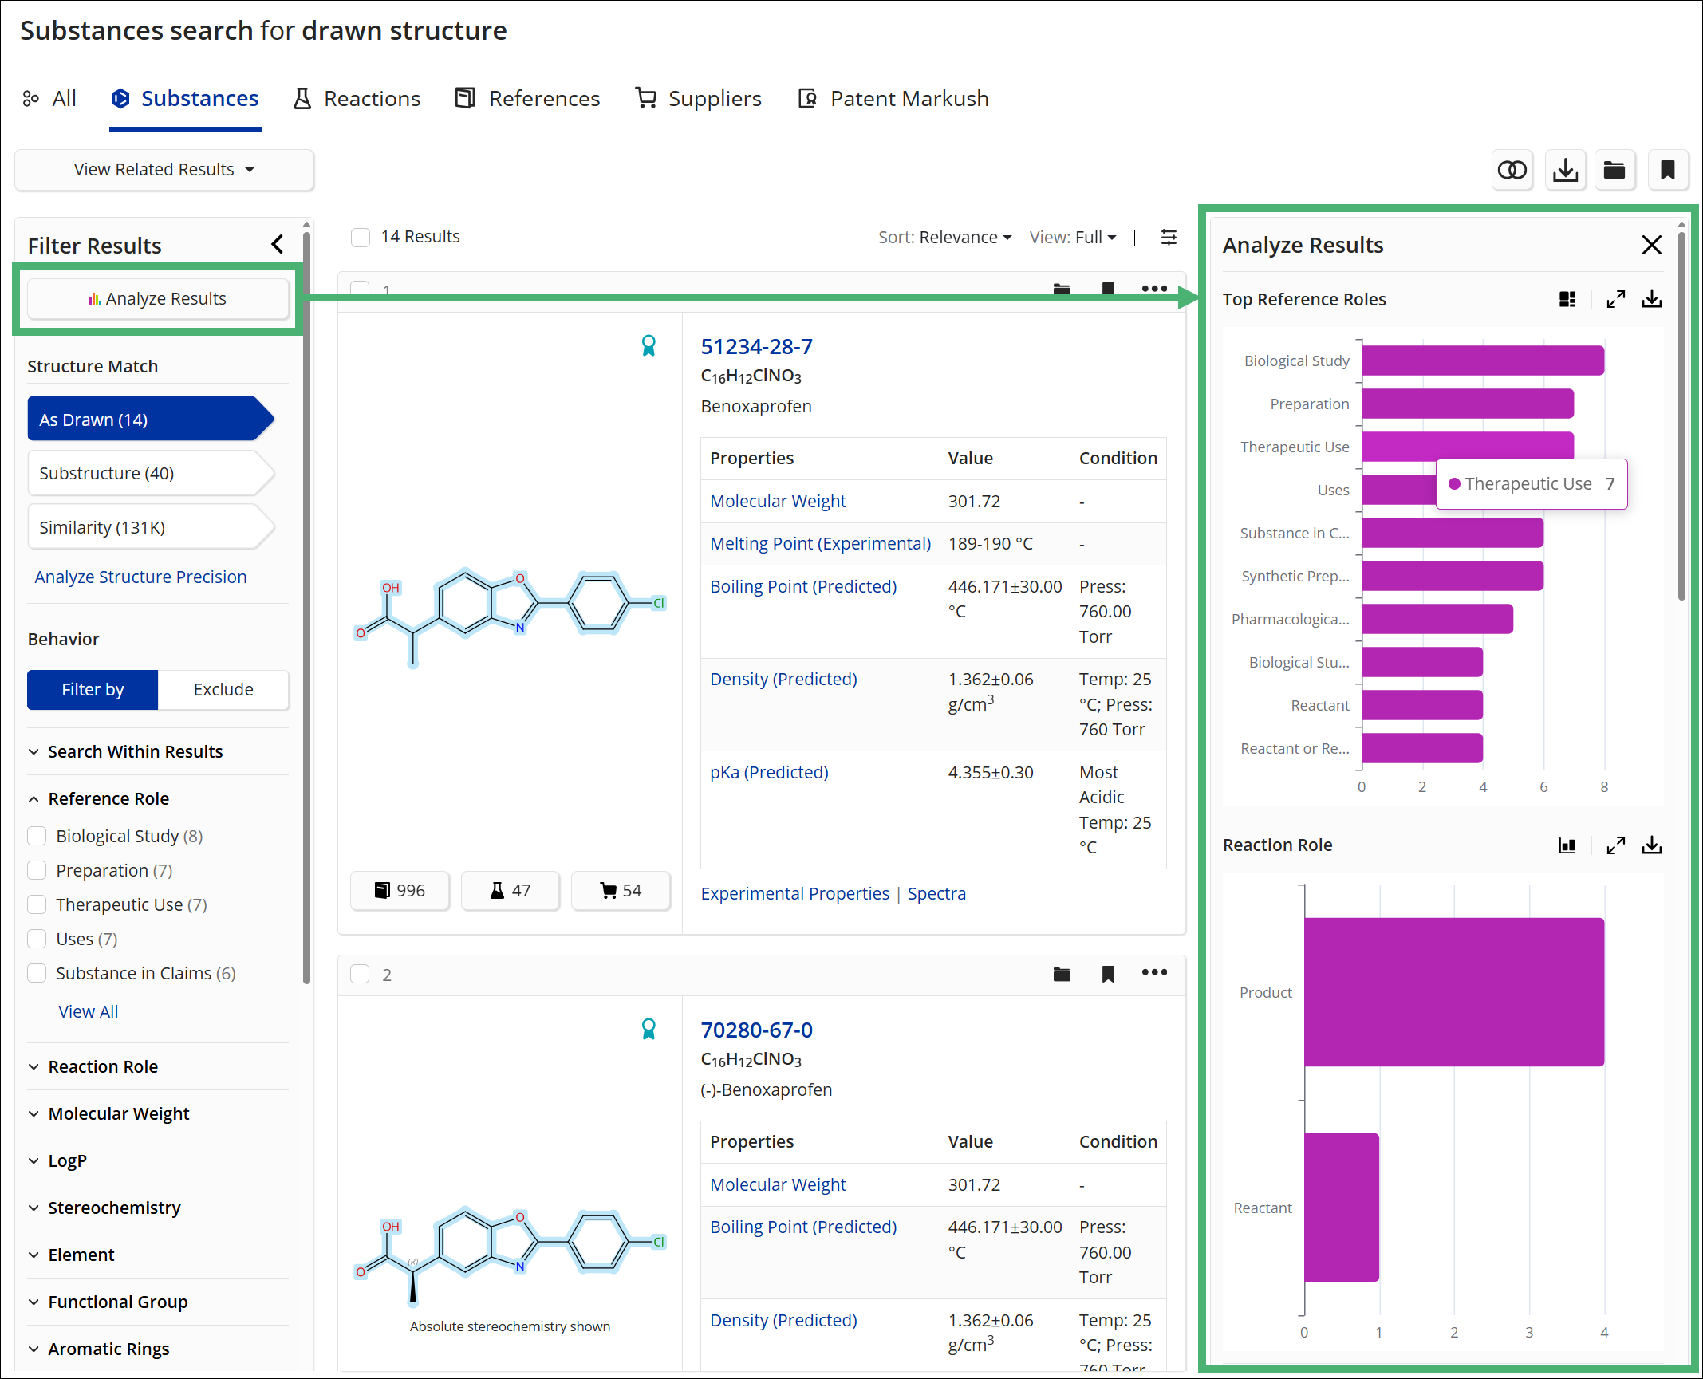The width and height of the screenshot is (1703, 1379).
Task: Open suppliers count 54 for Benoxaprofen
Action: [x=621, y=890]
